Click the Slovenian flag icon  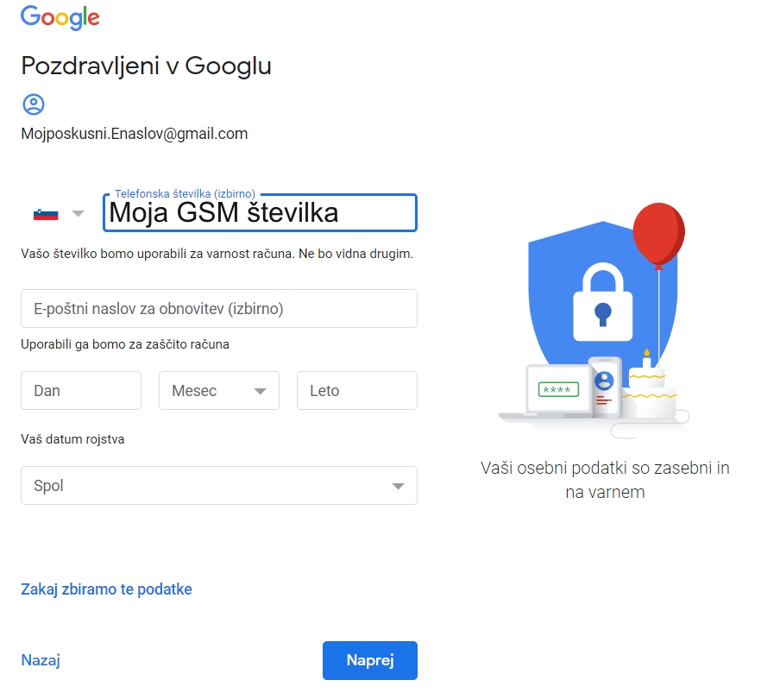point(46,214)
